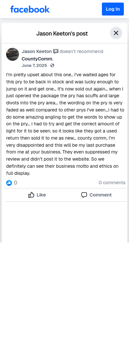Click the globe public privacy icon
Image resolution: width=129 pixels, height=349 pixels.
[52, 65]
